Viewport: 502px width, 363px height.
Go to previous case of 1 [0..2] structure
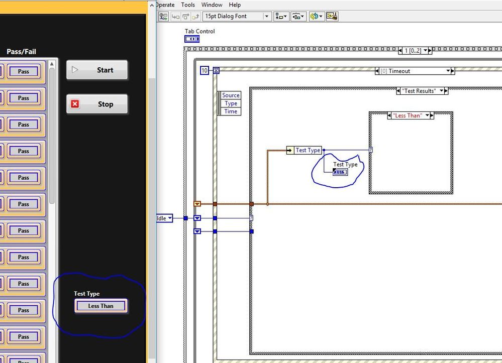tap(400, 51)
